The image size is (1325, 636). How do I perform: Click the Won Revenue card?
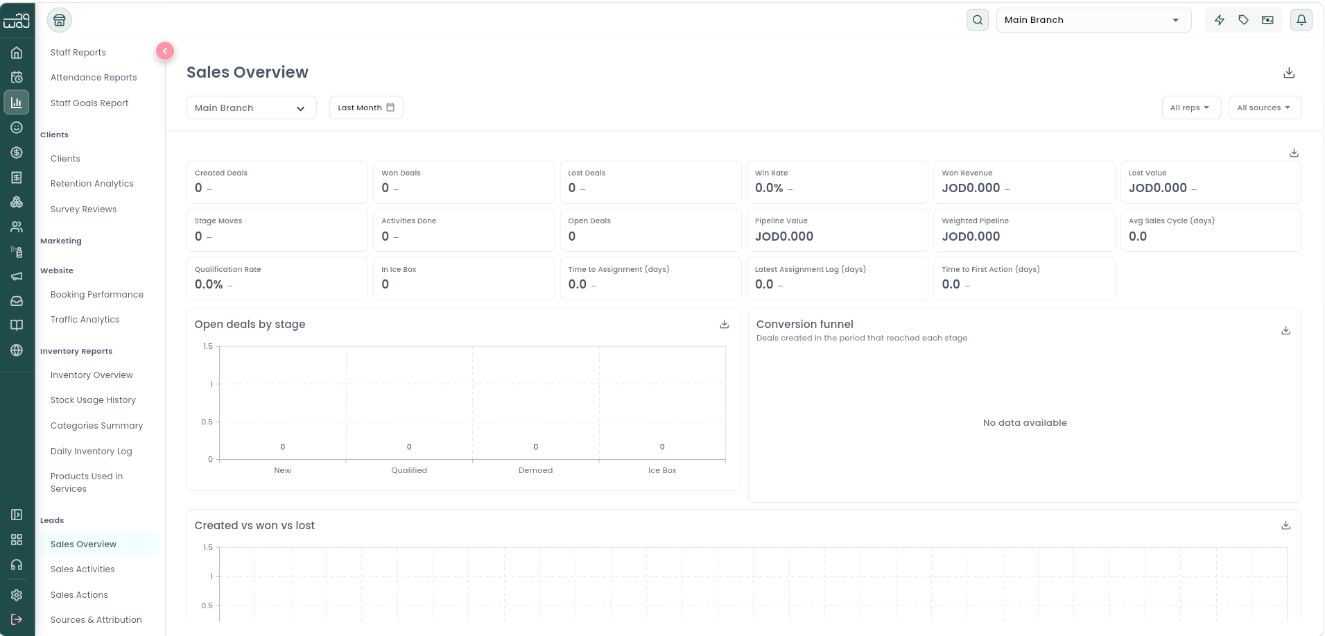click(x=1023, y=182)
